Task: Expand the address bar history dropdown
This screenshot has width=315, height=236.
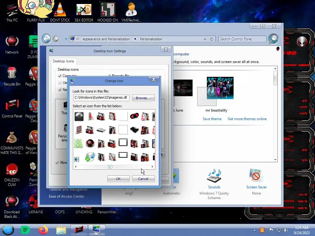Action: coord(205,39)
